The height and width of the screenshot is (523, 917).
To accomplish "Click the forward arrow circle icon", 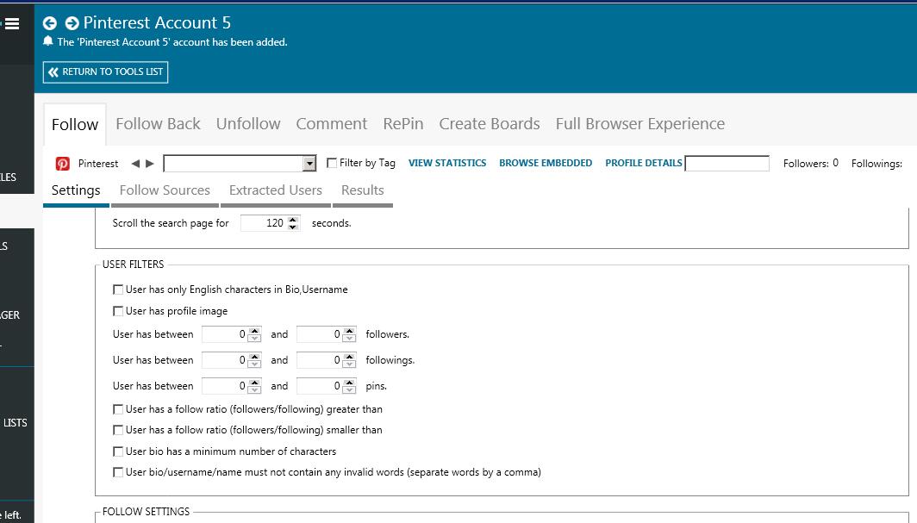I will [72, 23].
